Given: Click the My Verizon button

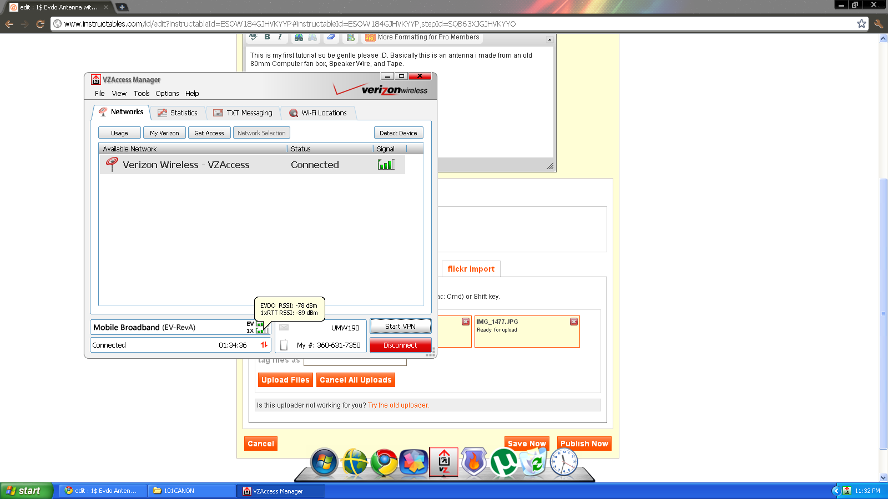Looking at the screenshot, I should pyautogui.click(x=164, y=133).
